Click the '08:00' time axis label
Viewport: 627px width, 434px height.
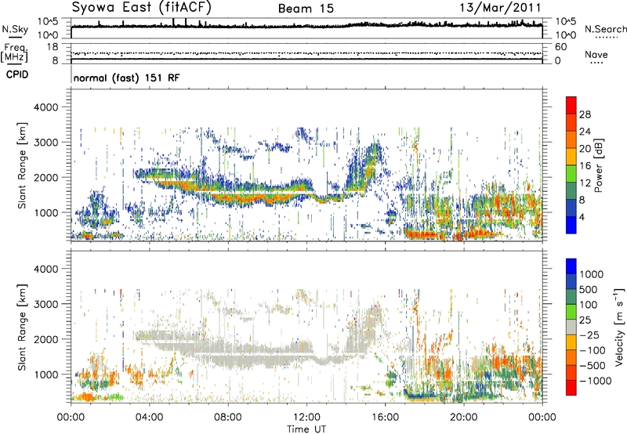coord(228,417)
